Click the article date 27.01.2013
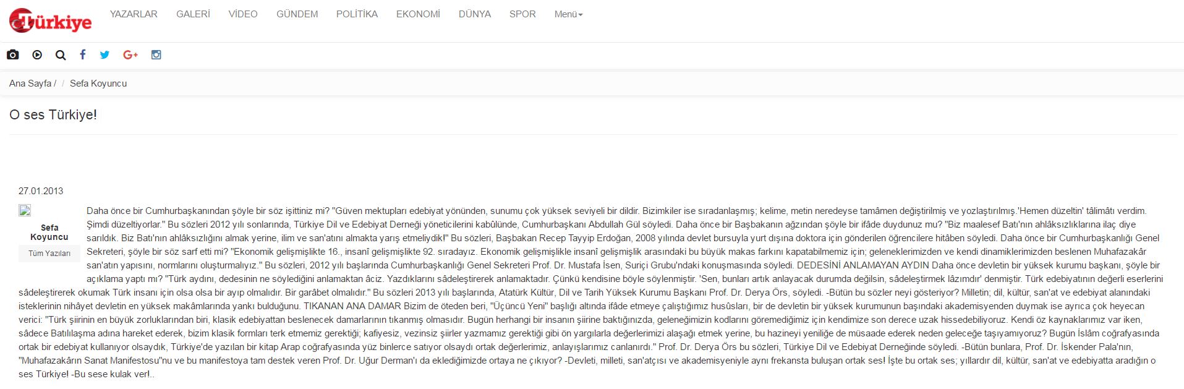1184x389 pixels. click(41, 191)
